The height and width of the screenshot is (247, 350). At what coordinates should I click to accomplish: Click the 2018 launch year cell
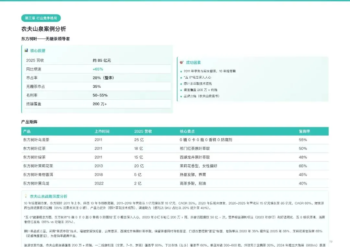pos(99,174)
